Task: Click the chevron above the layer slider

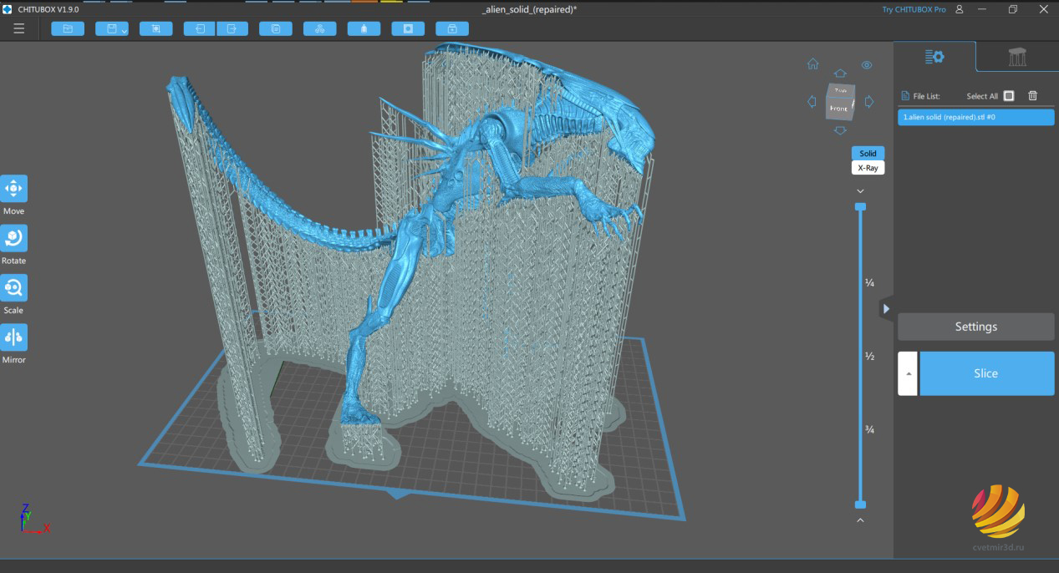Action: coord(860,191)
